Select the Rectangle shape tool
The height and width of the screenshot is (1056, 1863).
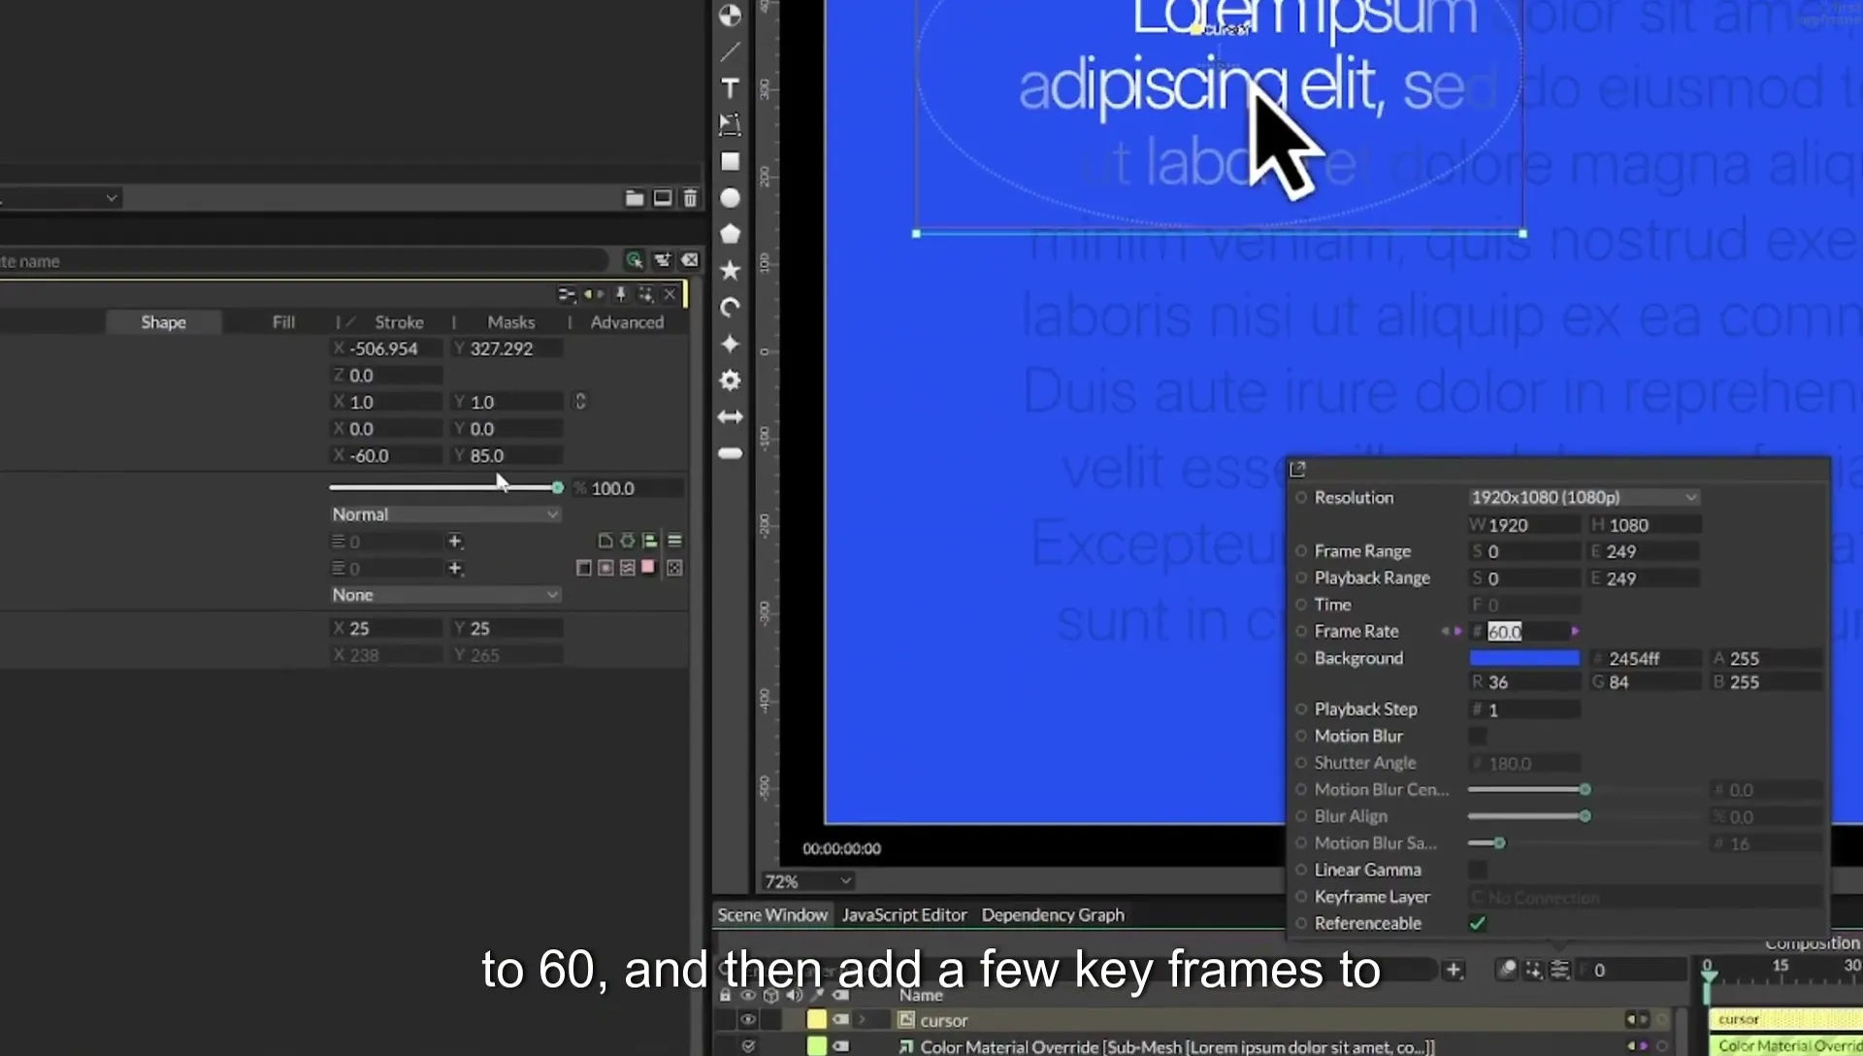tap(730, 161)
